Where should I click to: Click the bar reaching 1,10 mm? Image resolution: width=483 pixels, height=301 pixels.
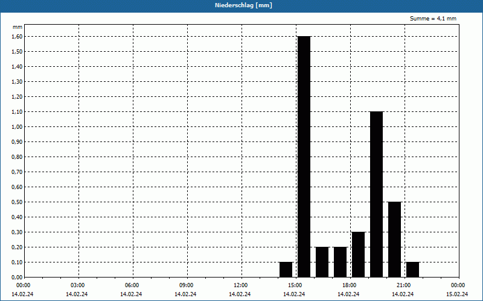click(x=376, y=194)
